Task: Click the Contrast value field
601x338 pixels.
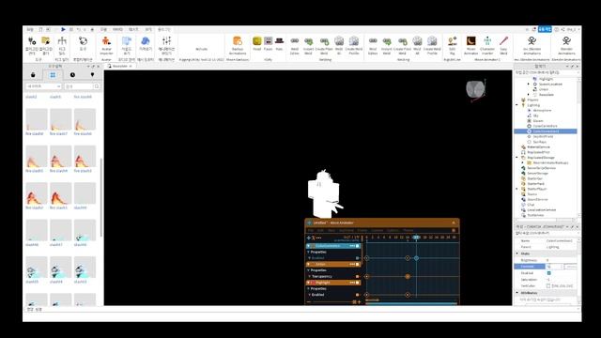Action: click(x=554, y=267)
